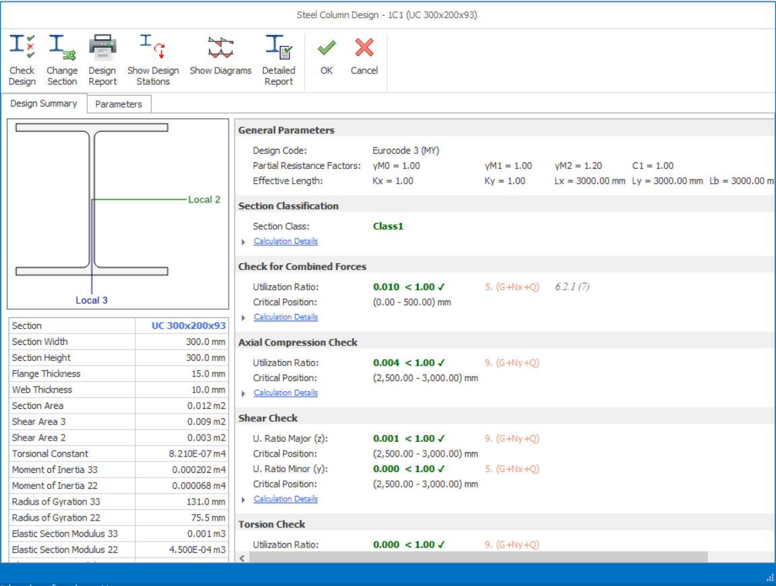Select the Flange Thickness property row
This screenshot has height=586, width=776.
pyautogui.click(x=72, y=374)
